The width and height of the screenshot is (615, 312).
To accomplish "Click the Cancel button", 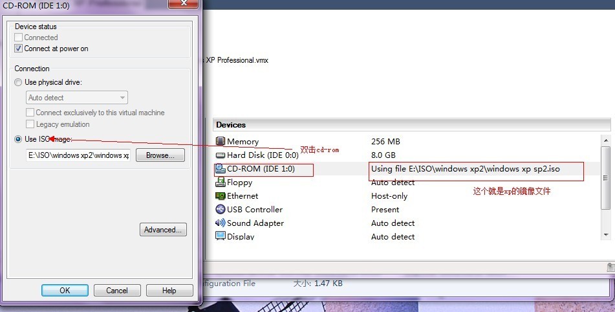I will (x=117, y=291).
